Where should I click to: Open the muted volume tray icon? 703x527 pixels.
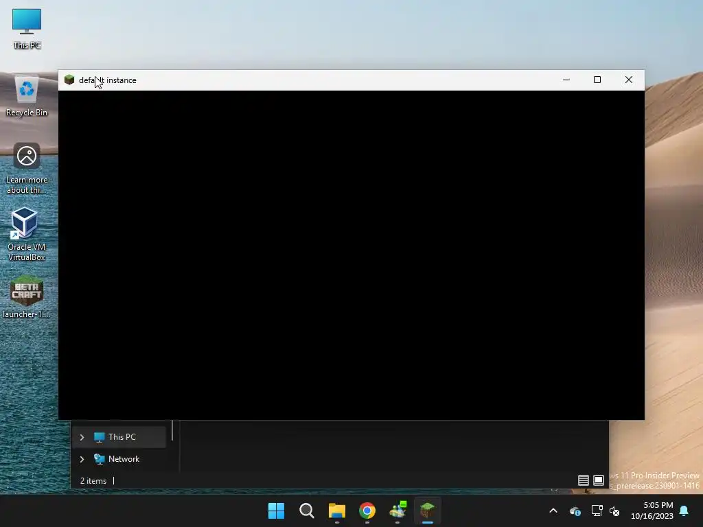point(614,511)
